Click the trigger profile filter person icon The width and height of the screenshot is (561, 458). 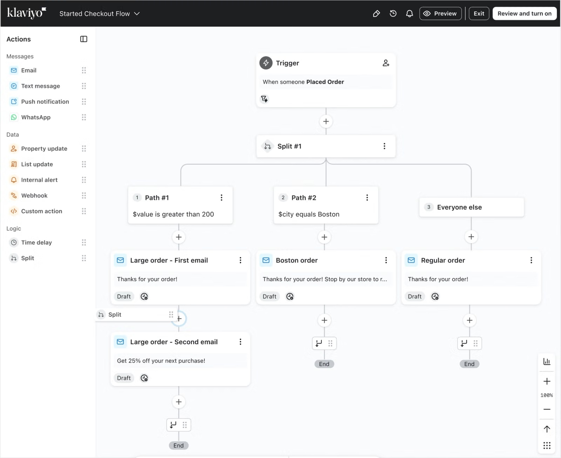386,63
